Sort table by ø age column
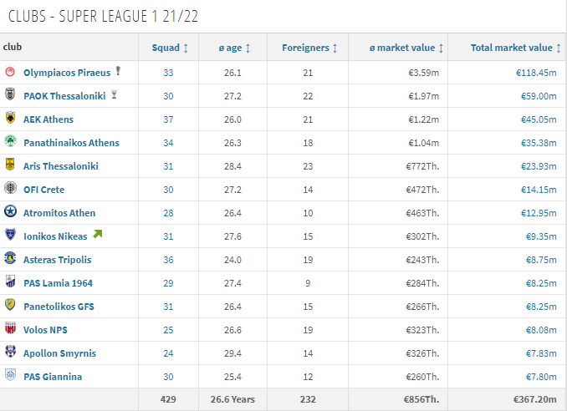The image size is (567, 411). (x=234, y=48)
